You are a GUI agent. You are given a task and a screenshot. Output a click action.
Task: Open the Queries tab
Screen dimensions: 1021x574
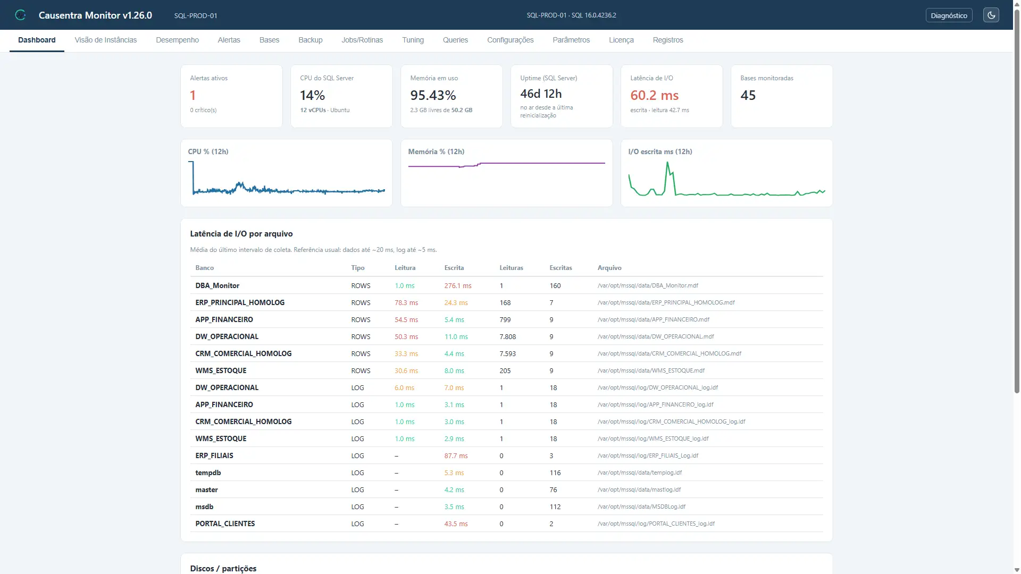coord(455,40)
